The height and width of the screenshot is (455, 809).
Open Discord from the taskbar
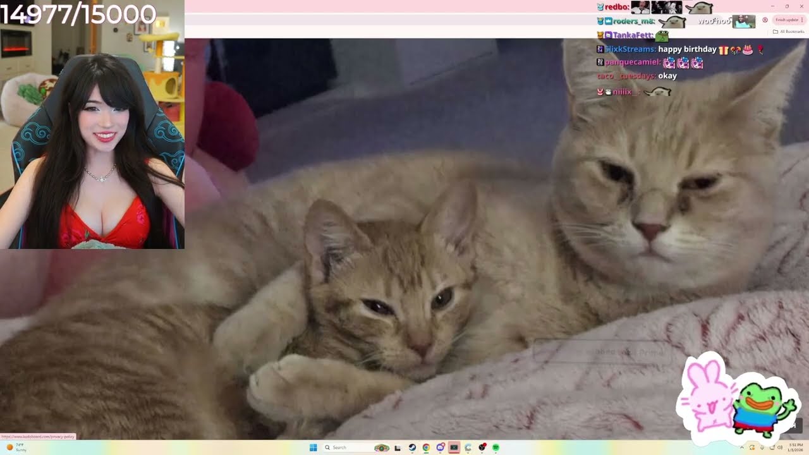440,447
